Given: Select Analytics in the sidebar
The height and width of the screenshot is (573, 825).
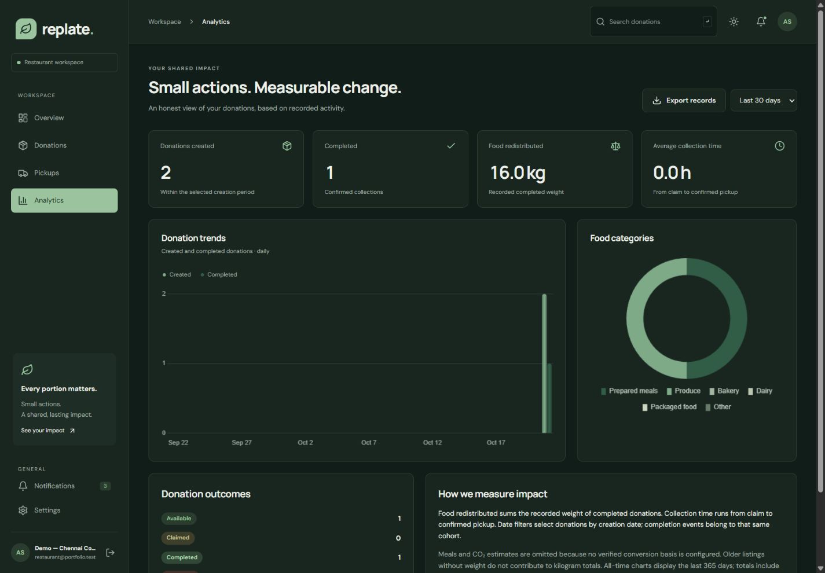Looking at the screenshot, I should click(64, 200).
